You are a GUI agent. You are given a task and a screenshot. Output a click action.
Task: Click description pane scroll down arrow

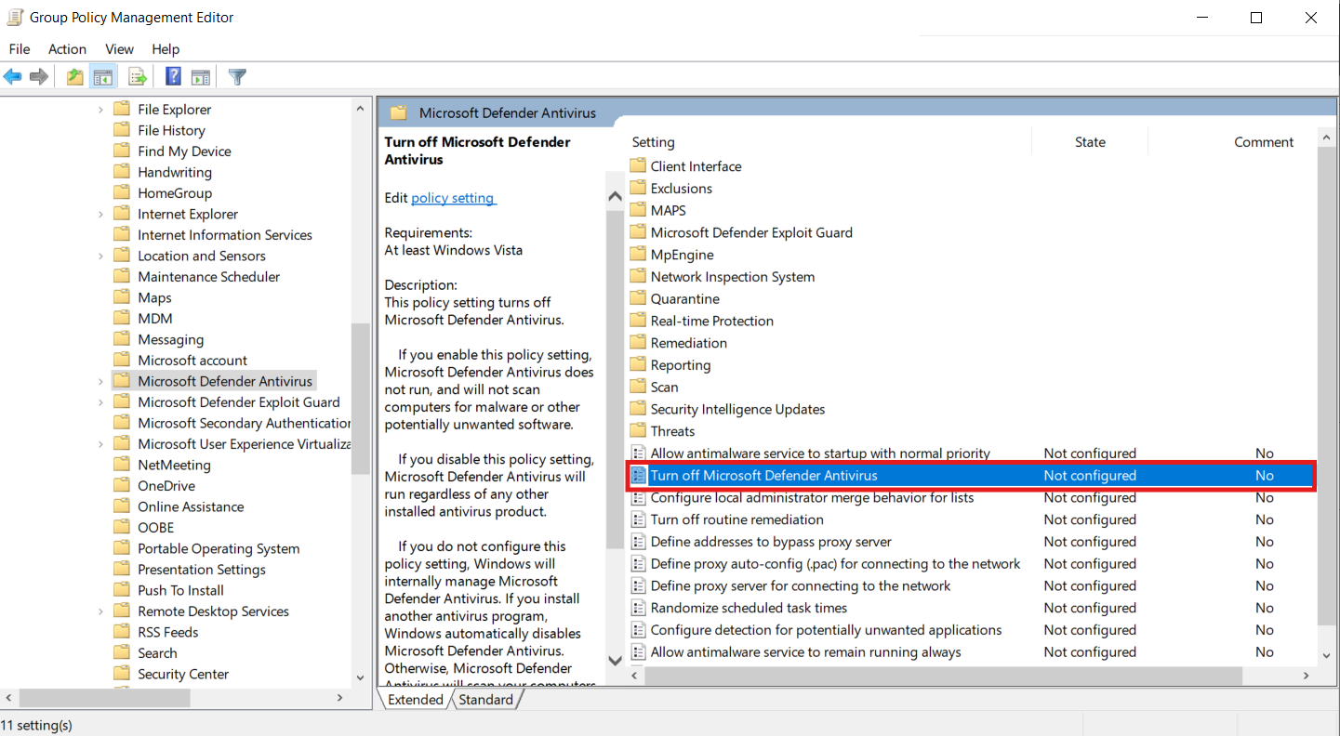pos(615,660)
